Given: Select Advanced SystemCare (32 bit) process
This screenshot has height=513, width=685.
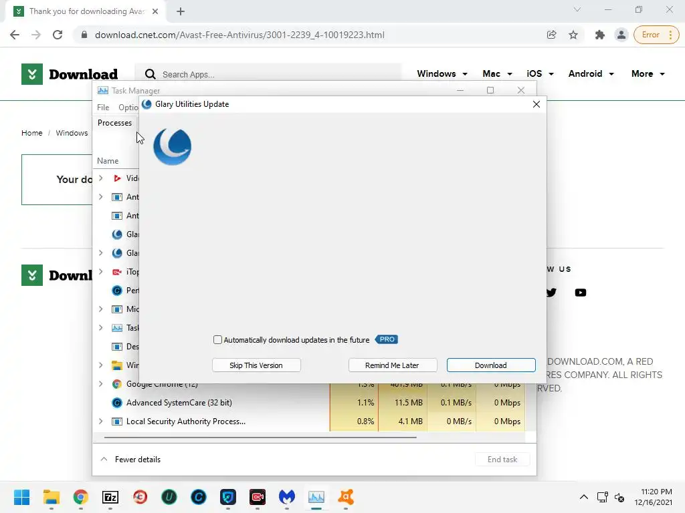Looking at the screenshot, I should click(179, 403).
